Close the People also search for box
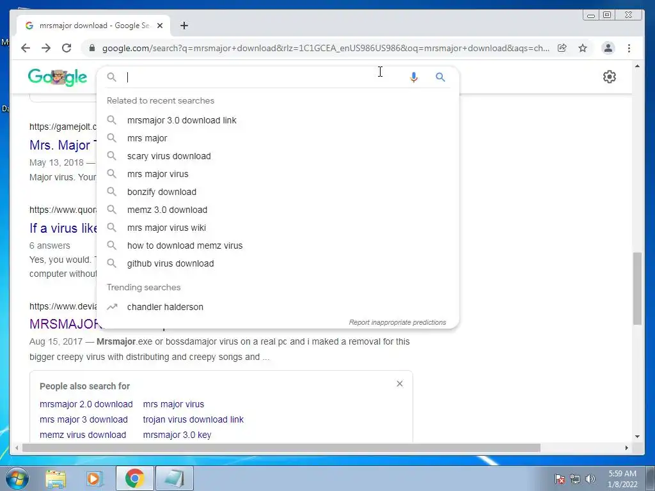The width and height of the screenshot is (655, 491). tap(400, 384)
